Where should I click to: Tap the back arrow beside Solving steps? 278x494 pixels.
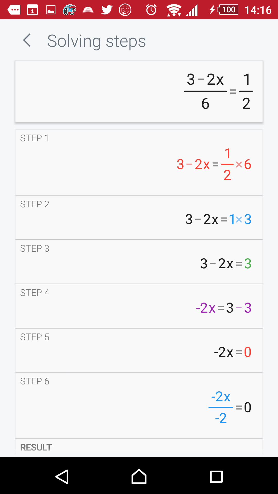27,40
